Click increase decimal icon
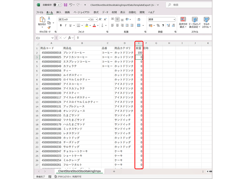Viewport: 246px width, 179px height. (168, 25)
